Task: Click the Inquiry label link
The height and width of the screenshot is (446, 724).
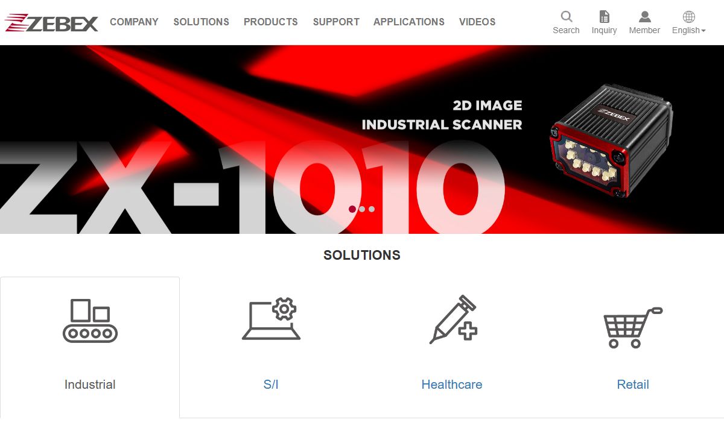Action: 604,30
